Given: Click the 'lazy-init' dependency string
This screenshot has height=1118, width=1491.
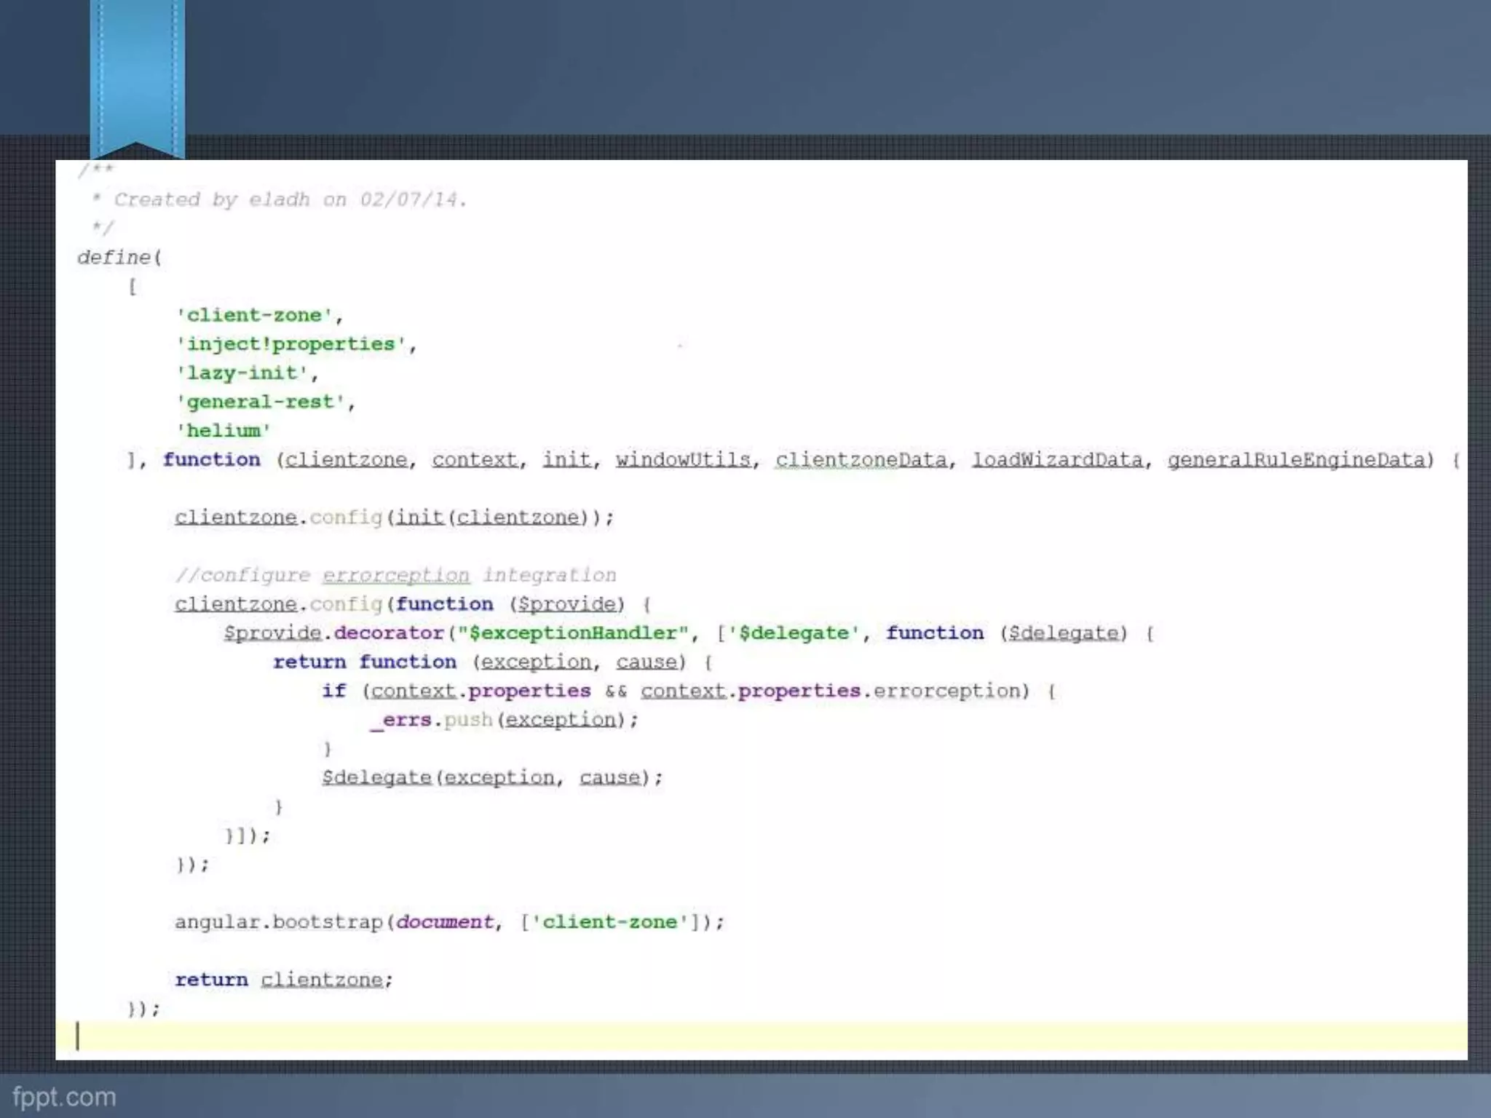Looking at the screenshot, I should click(x=242, y=373).
